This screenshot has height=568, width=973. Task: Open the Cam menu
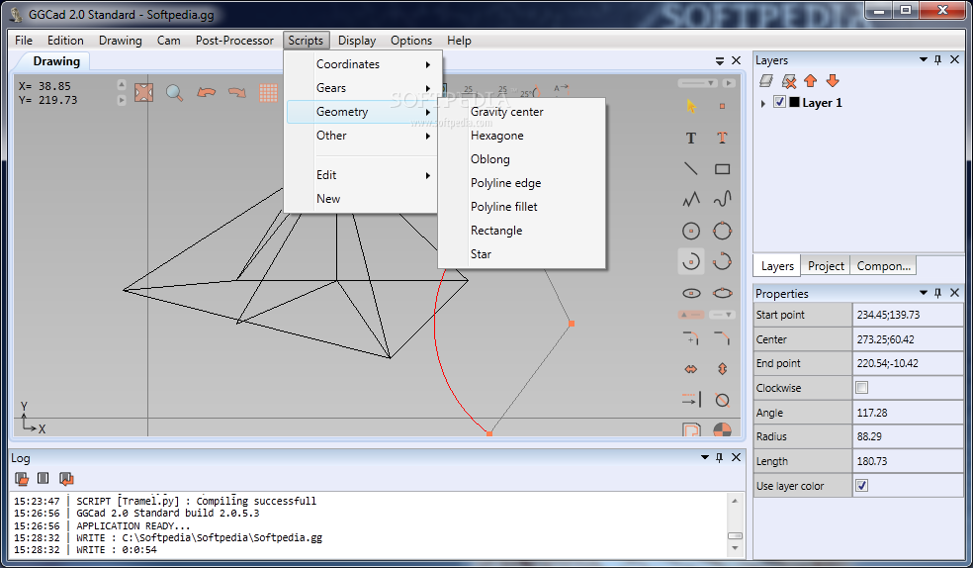(x=168, y=41)
